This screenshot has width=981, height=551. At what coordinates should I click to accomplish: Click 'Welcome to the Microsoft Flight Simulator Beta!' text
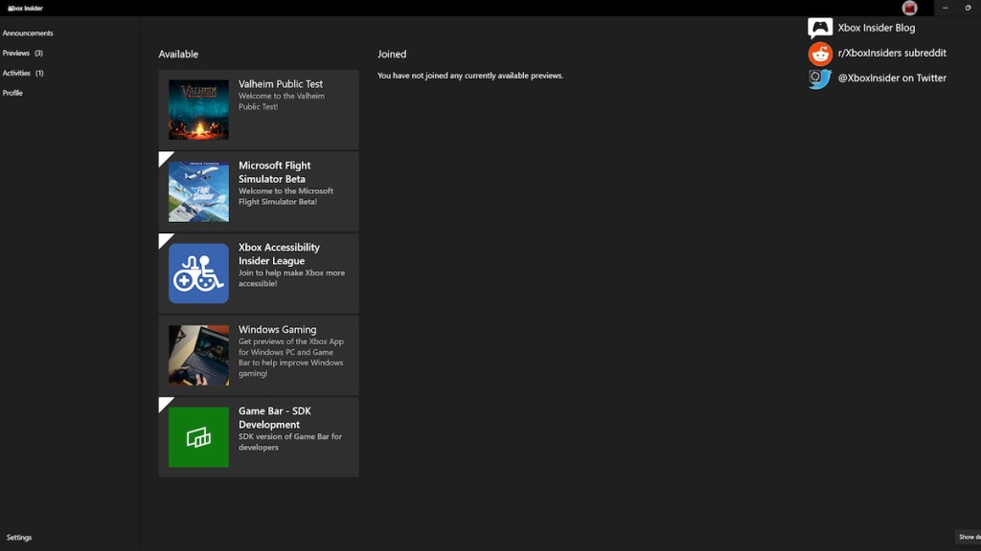click(285, 196)
